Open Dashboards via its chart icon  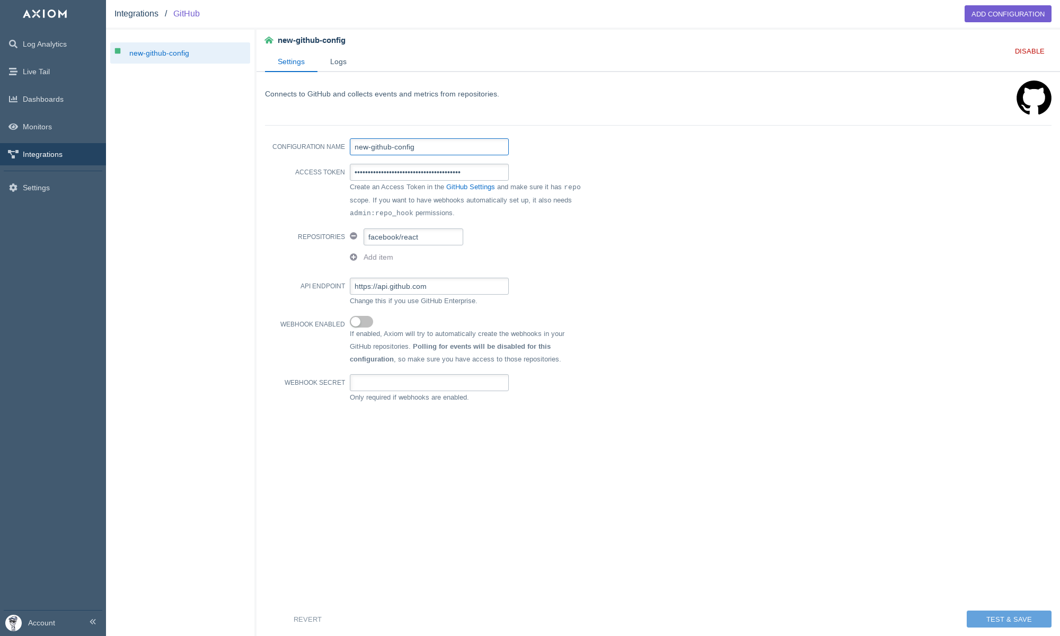[x=13, y=99]
